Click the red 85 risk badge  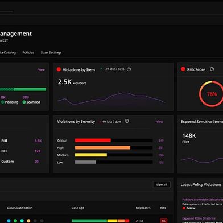[x=163, y=221]
